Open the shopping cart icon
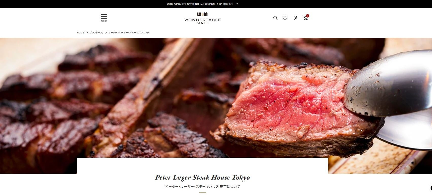Image resolution: width=432 pixels, height=195 pixels. point(305,18)
